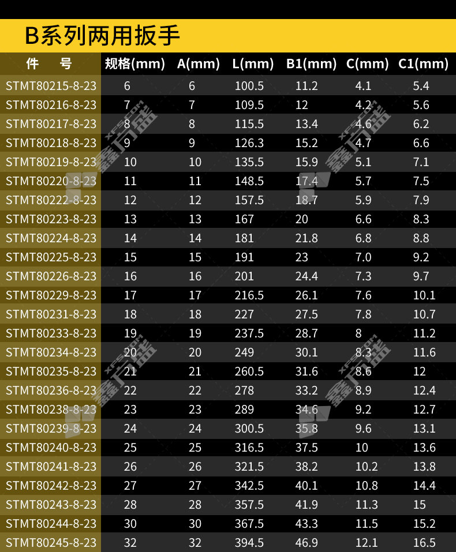Click the length value 100.5

click(249, 86)
